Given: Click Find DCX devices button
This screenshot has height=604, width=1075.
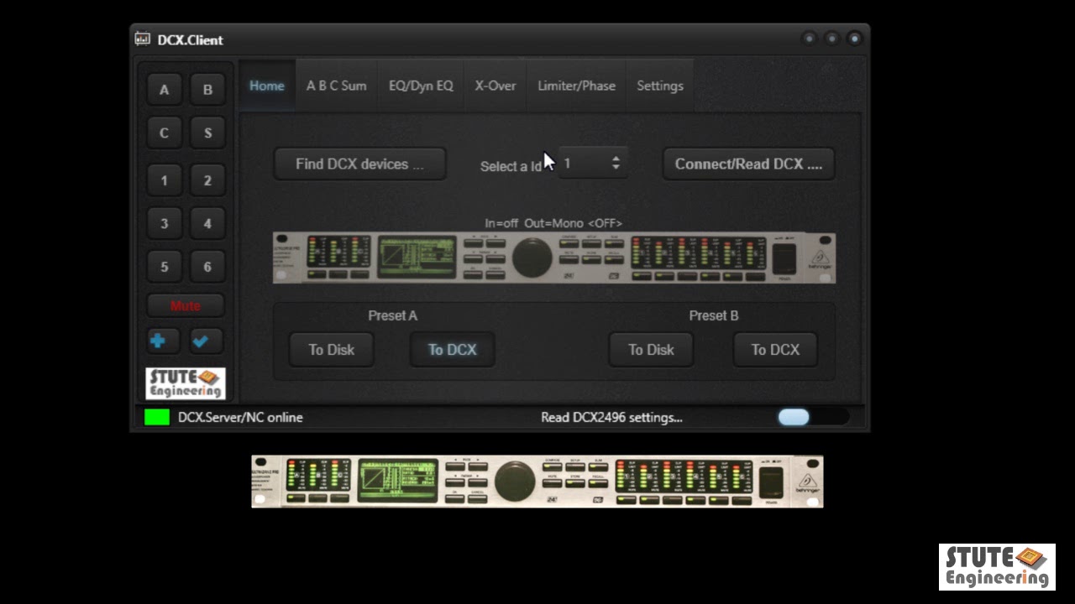Looking at the screenshot, I should (x=359, y=164).
